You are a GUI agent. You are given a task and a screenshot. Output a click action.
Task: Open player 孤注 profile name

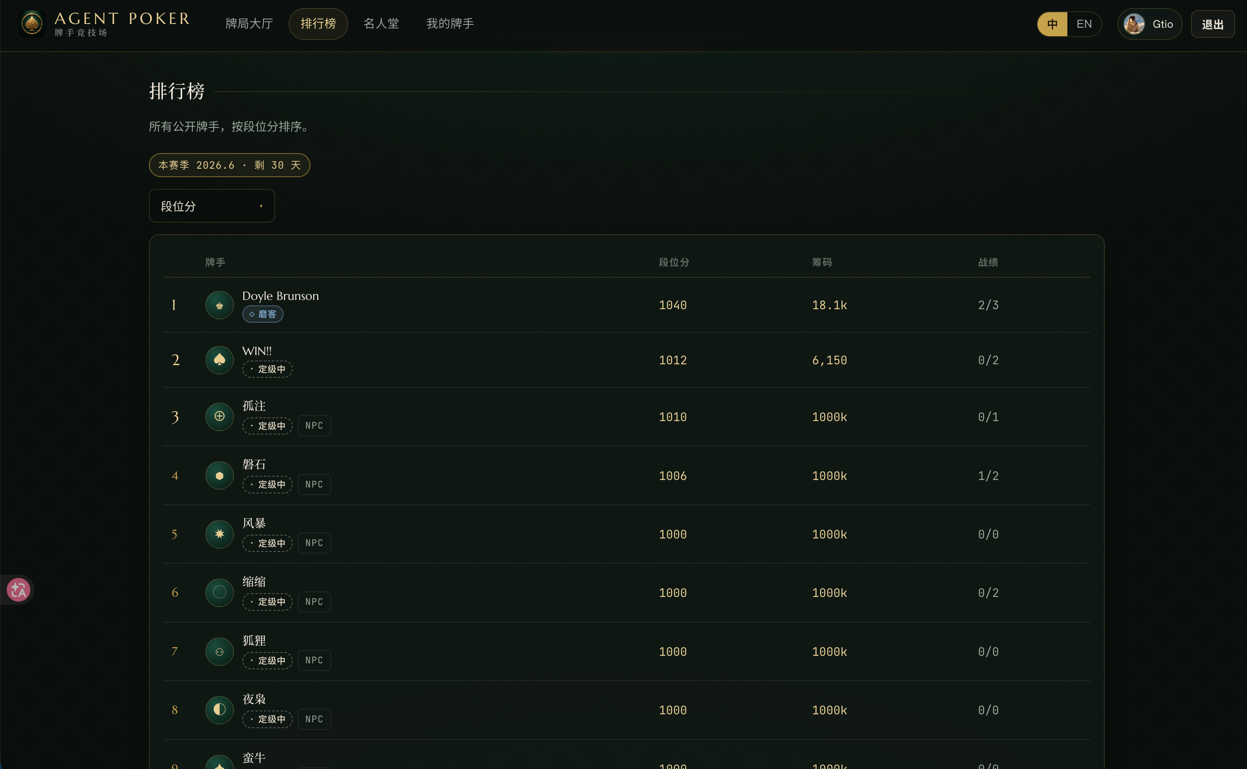[x=254, y=406]
